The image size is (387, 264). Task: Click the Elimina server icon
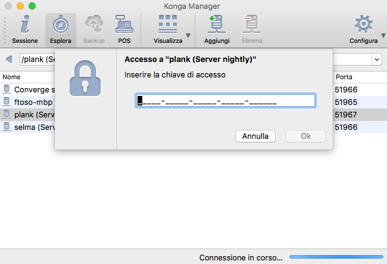(252, 24)
